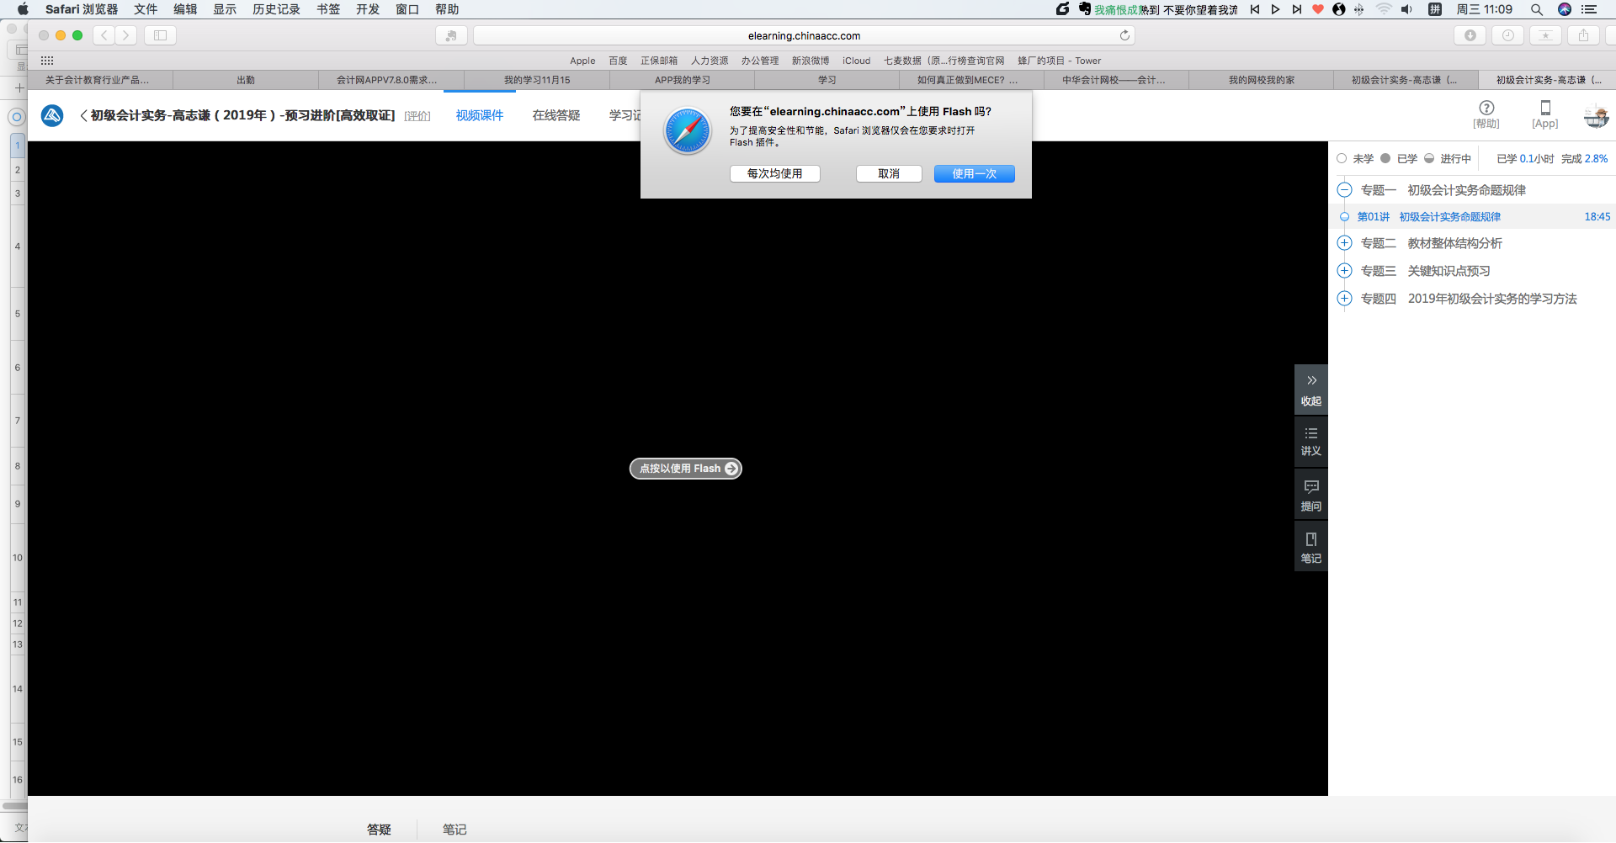The width and height of the screenshot is (1616, 843).
Task: Click the Safari sidebar toggle icon
Action: (160, 35)
